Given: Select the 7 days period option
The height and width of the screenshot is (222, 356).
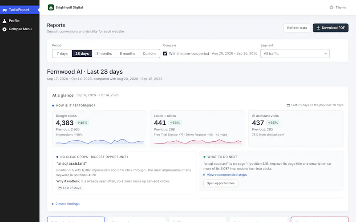Looking at the screenshot, I should tap(62, 54).
